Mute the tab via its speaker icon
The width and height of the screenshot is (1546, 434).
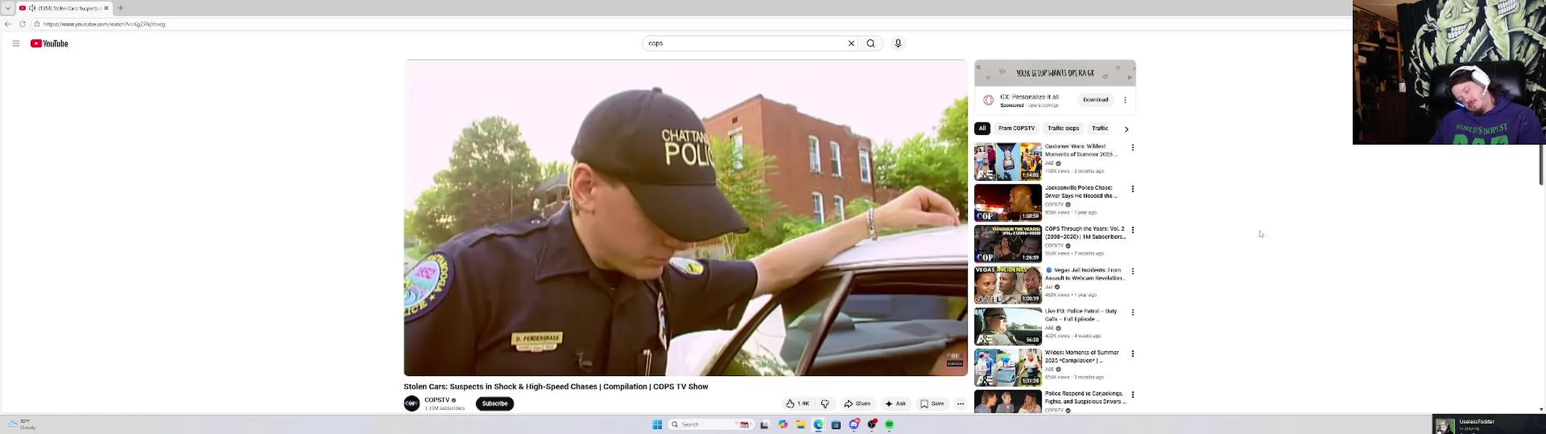33,8
